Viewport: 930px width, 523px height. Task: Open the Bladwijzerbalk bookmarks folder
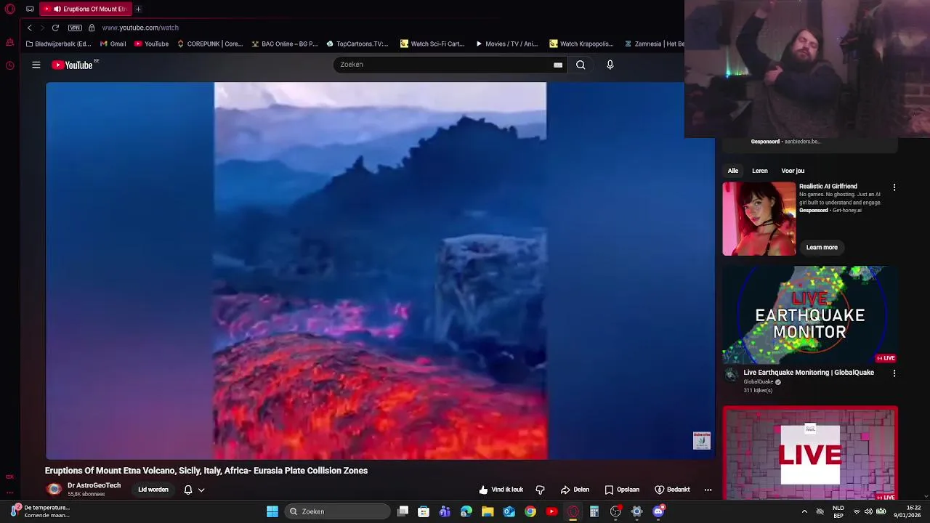pyautogui.click(x=58, y=44)
